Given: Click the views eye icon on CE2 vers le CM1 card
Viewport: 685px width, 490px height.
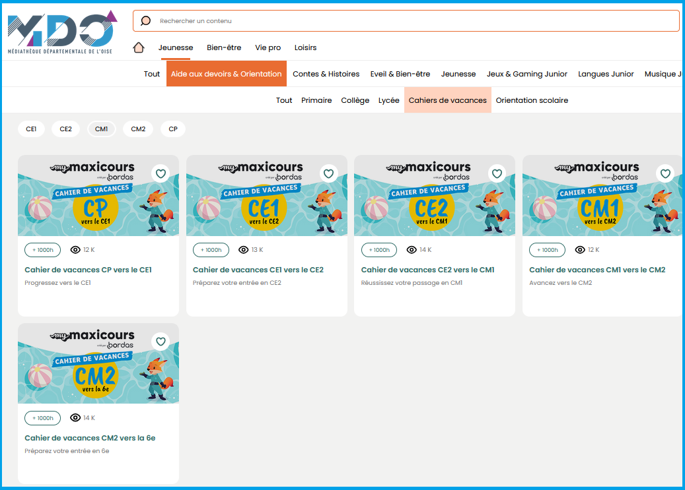Looking at the screenshot, I should pyautogui.click(x=412, y=250).
